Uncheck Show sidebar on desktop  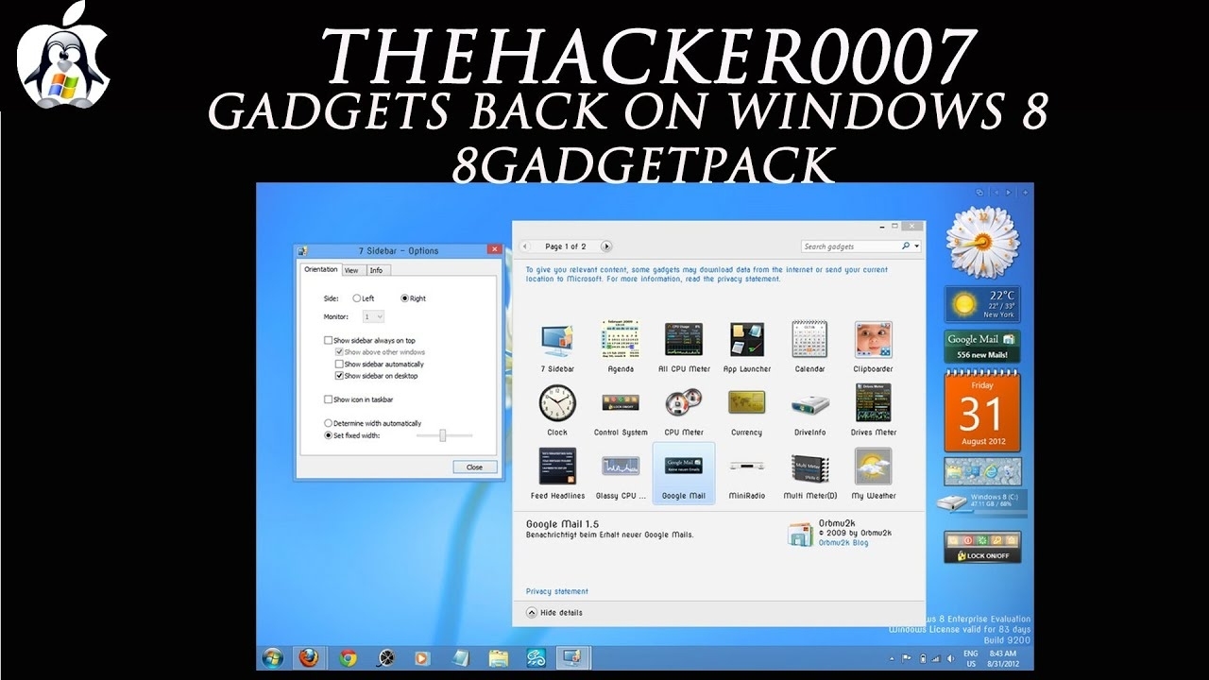click(339, 376)
